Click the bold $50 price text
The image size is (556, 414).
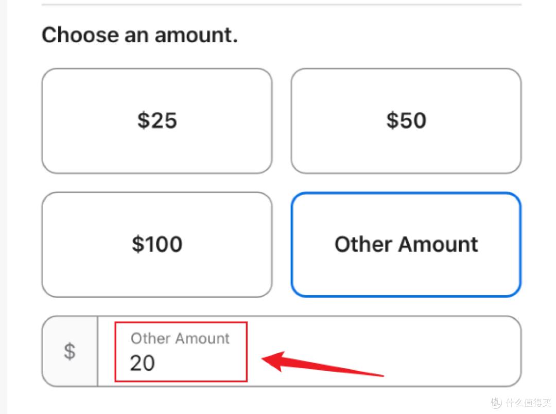tap(406, 120)
